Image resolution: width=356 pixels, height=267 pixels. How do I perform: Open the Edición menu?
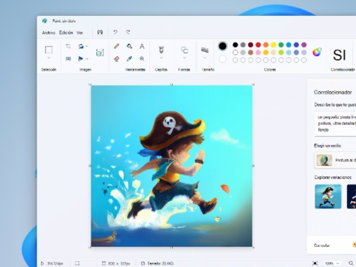(66, 32)
